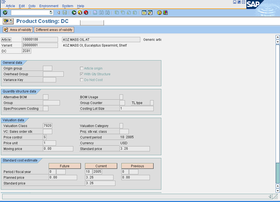
Task: Click the BOM Usage field
Action: click(x=121, y=97)
